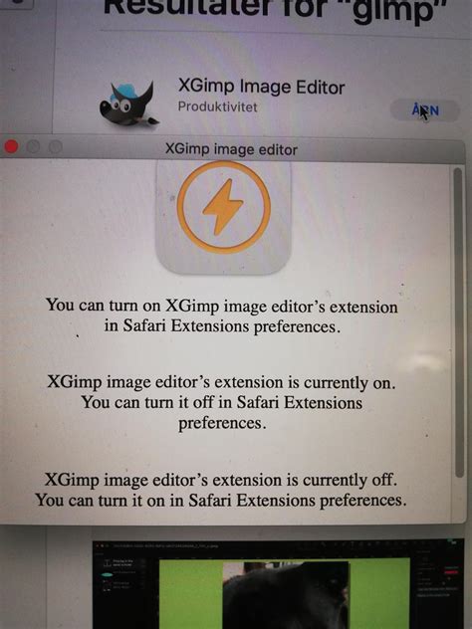
Task: Open the app with the ÅPN button
Action: (425, 110)
